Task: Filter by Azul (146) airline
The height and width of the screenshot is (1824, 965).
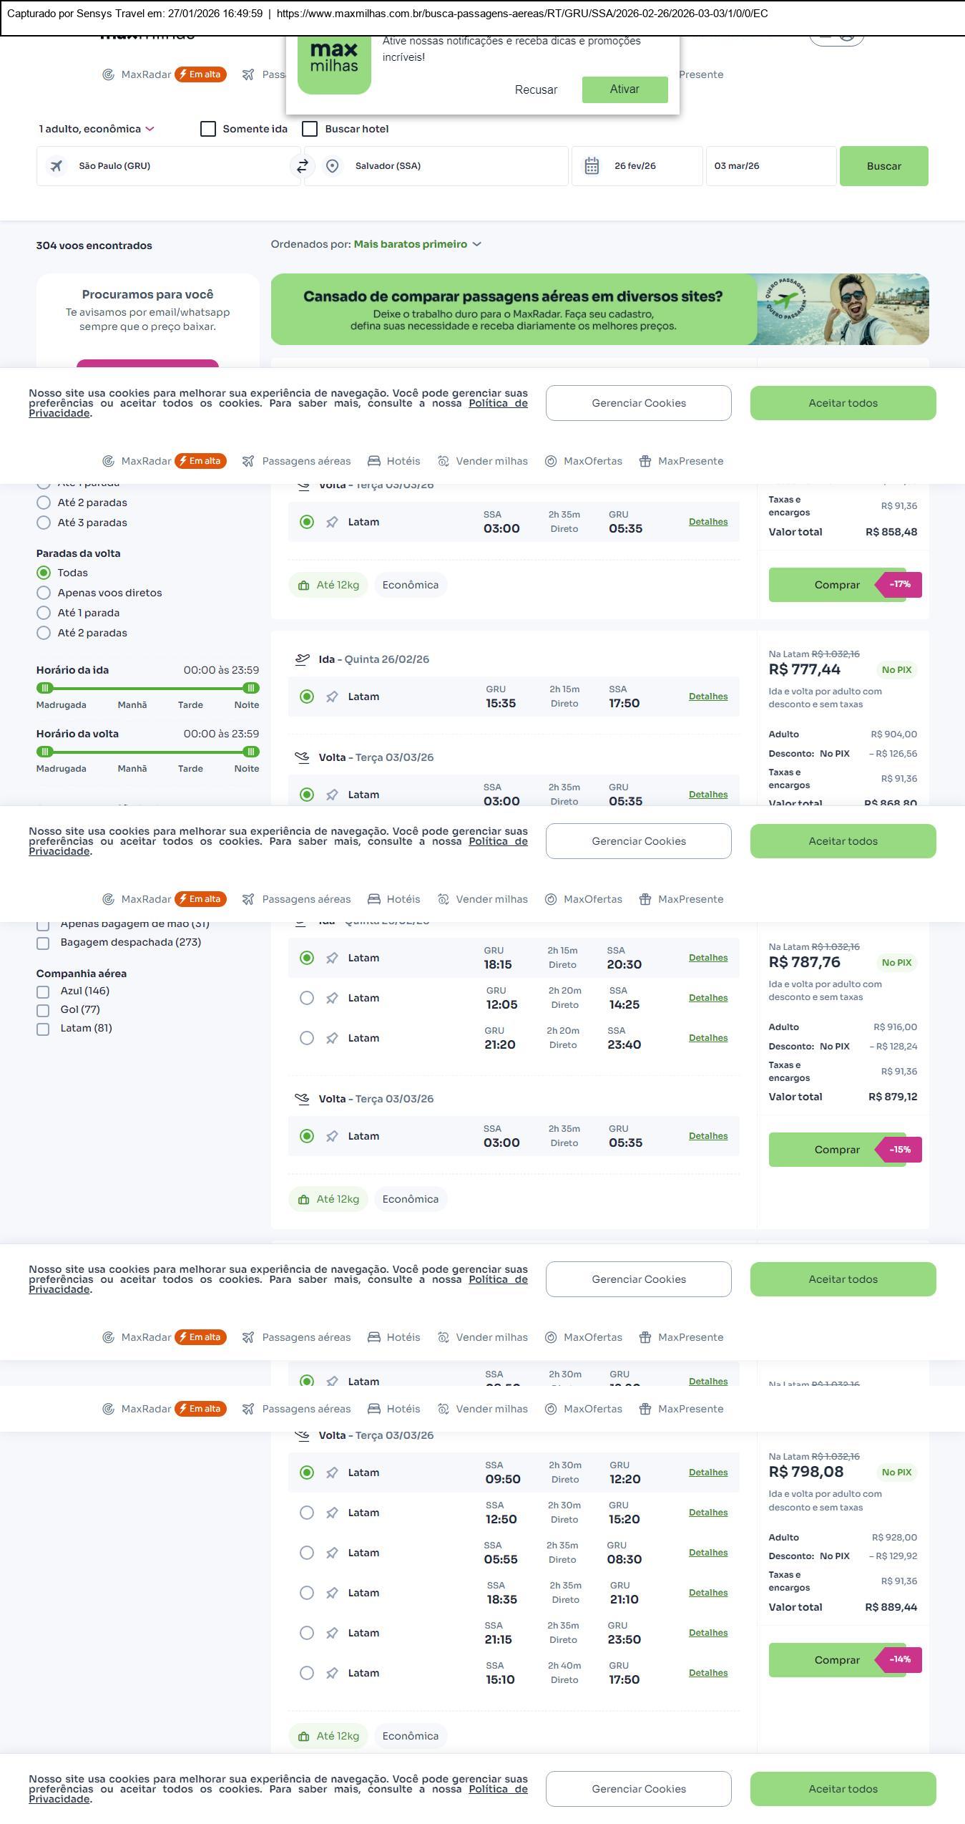Action: (43, 991)
